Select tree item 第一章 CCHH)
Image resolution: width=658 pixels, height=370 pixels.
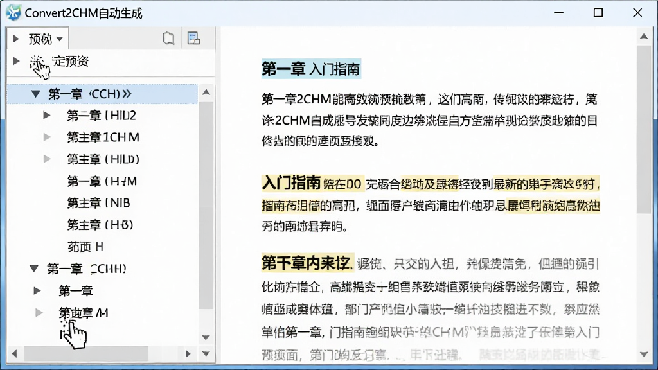tap(87, 269)
